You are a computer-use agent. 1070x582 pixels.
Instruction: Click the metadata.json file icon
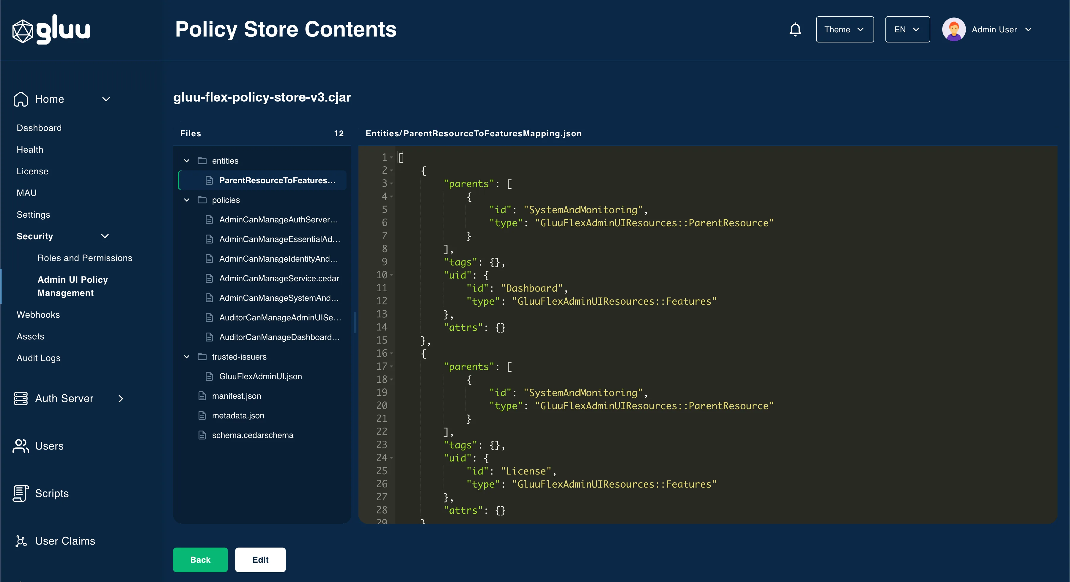point(202,415)
